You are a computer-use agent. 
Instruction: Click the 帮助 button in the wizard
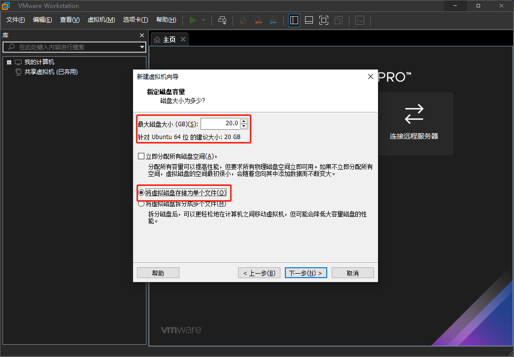[158, 273]
